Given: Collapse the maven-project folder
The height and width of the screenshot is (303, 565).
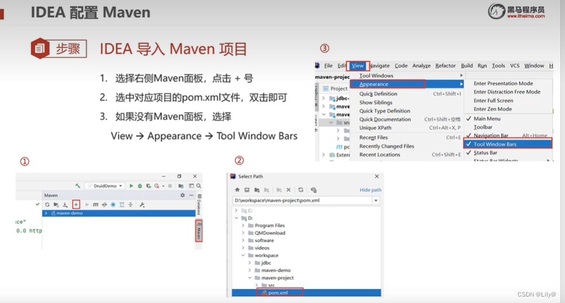Looking at the screenshot, I should (x=249, y=278).
